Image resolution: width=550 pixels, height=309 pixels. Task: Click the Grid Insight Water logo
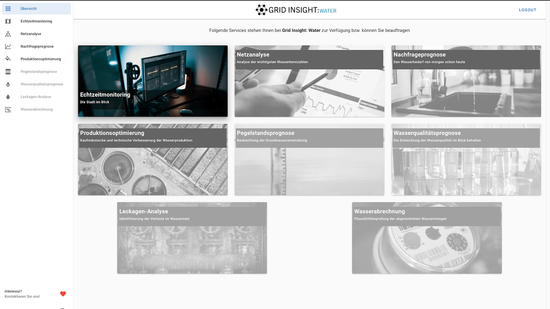[296, 10]
